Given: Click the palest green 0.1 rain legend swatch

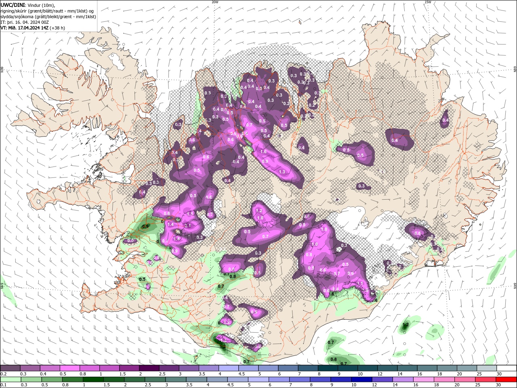Looking at the screenshot, I should coord(11,380).
